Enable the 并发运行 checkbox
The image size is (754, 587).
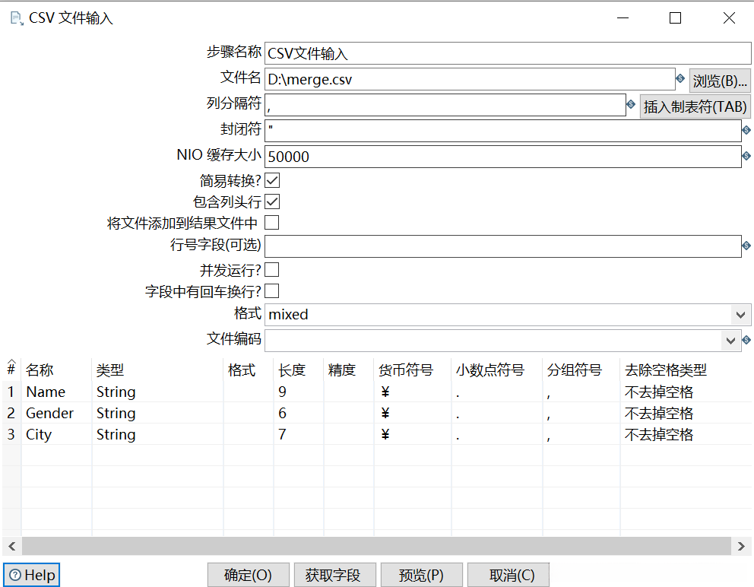[x=272, y=270]
